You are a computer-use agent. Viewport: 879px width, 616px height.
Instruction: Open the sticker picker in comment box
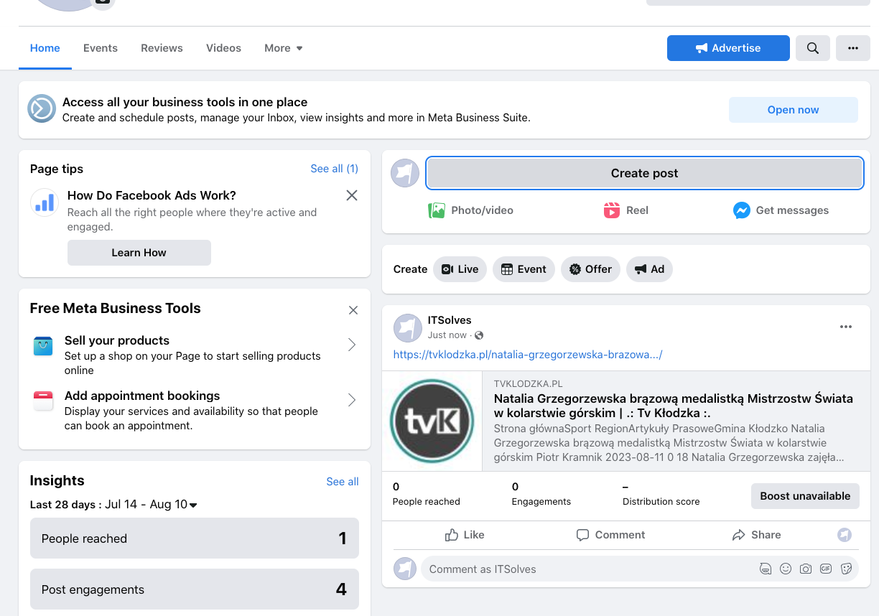(846, 569)
